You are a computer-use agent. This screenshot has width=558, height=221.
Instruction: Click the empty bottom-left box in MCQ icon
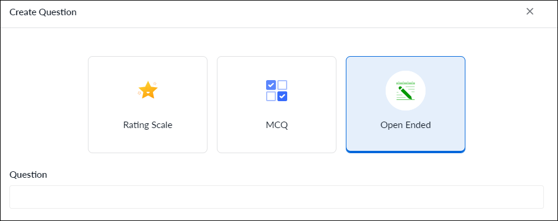[x=271, y=96]
